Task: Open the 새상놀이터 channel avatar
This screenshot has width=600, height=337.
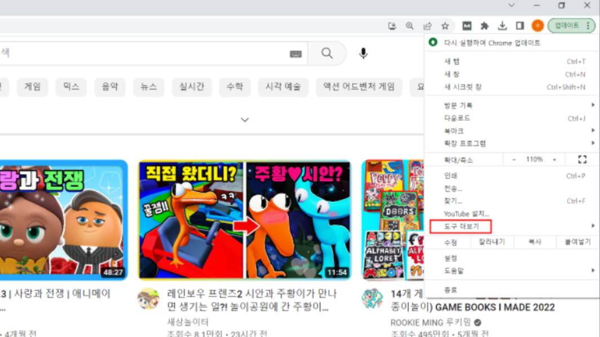Action: click(x=148, y=299)
